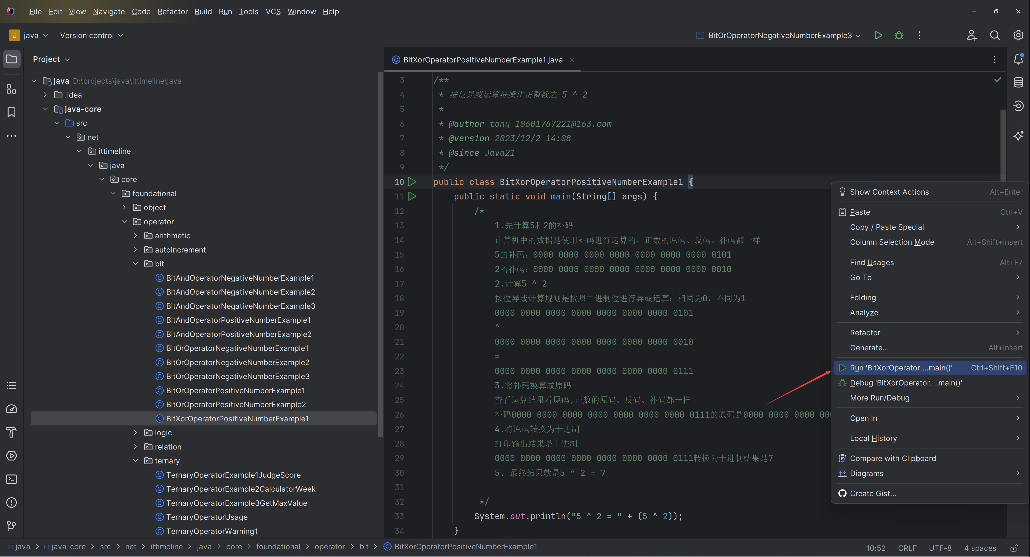Expand the logic package
The width and height of the screenshot is (1030, 557).
(x=136, y=433)
